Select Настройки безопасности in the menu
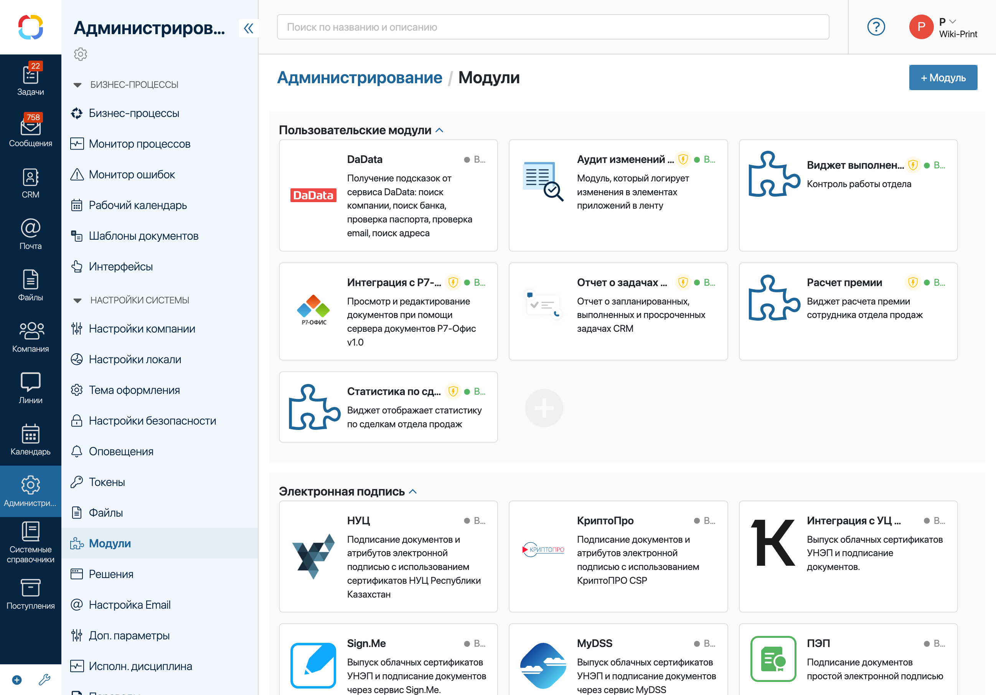The height and width of the screenshot is (695, 996). (x=152, y=420)
